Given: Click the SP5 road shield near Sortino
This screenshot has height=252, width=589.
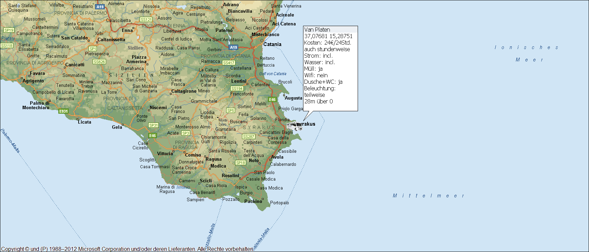Looking at the screenshot, I should [231, 111].
